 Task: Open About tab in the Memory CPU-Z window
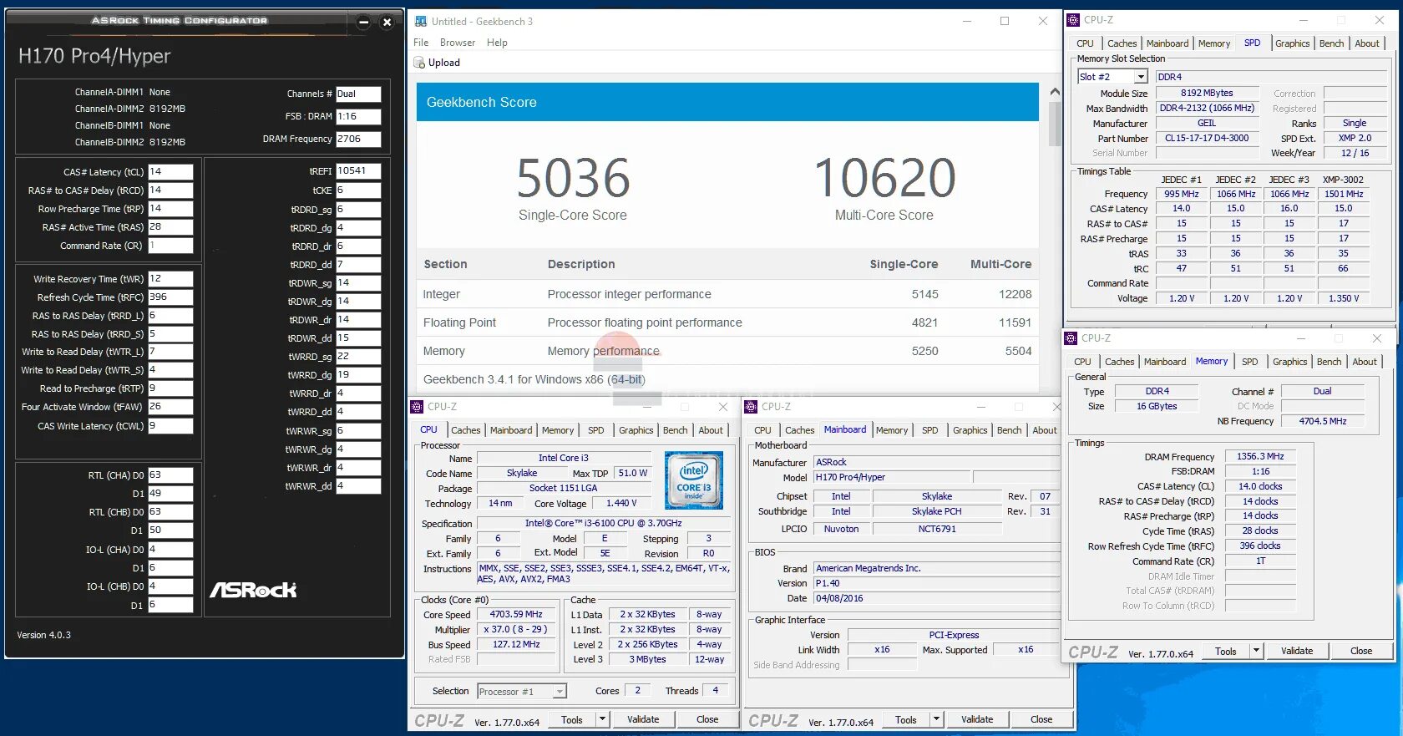click(x=1364, y=362)
